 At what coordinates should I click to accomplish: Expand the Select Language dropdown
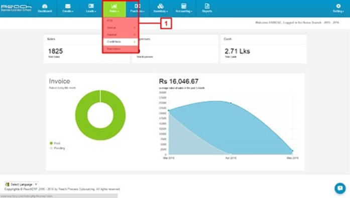pos(21,184)
